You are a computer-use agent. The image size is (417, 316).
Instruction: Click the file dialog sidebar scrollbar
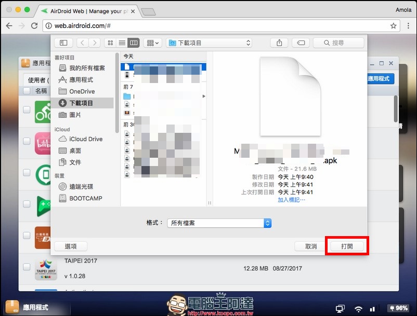pos(117,93)
